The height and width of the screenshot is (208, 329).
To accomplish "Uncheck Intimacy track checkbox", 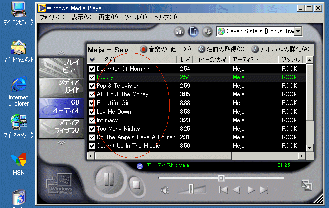I will (x=92, y=120).
